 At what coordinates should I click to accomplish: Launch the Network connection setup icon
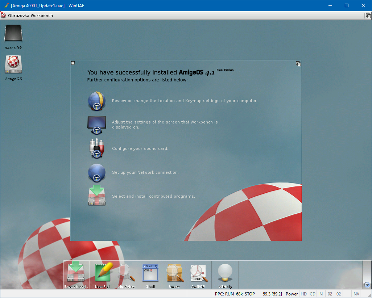(96, 172)
